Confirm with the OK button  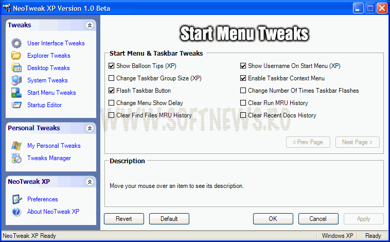[x=273, y=219]
